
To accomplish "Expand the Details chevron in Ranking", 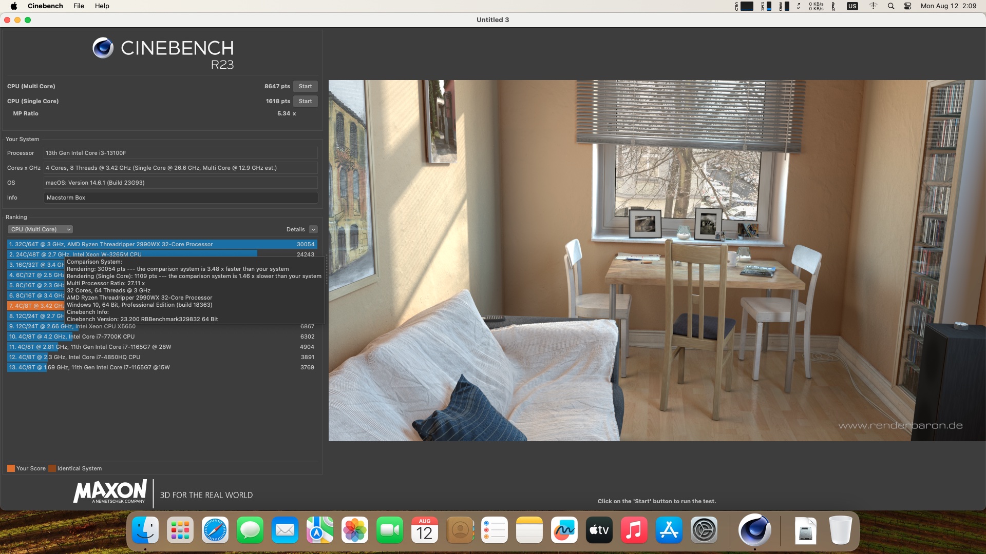I will tap(313, 229).
